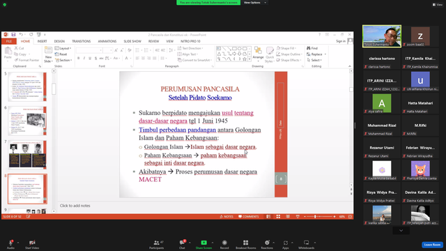Open the Shape Outline dropdown
The height and width of the screenshot is (251, 446).
point(289,54)
